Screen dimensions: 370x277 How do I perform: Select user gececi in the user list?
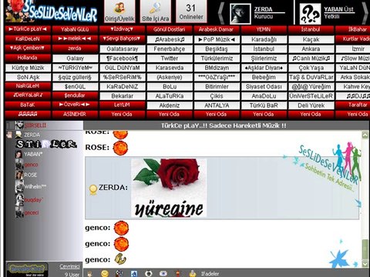coord(32,212)
